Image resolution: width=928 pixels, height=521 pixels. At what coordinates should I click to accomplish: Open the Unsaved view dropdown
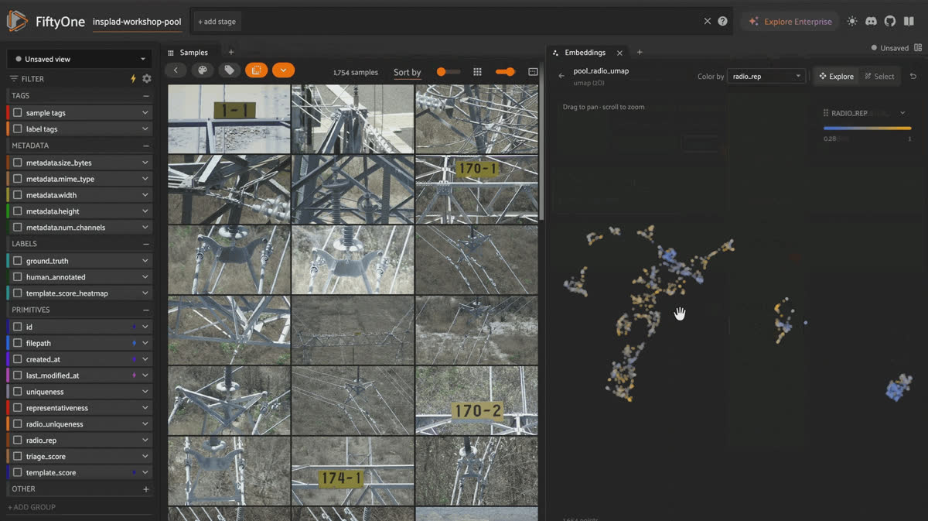[x=80, y=59]
